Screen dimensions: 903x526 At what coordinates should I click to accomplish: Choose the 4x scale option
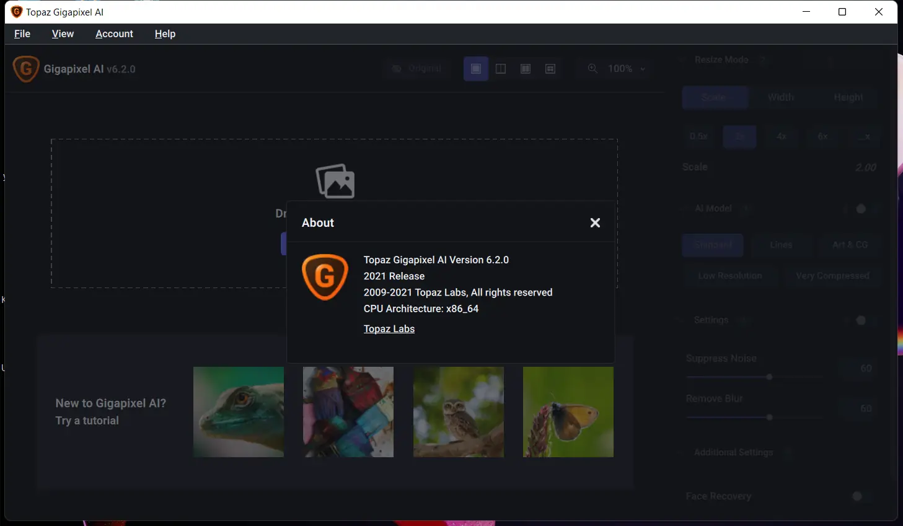(781, 136)
